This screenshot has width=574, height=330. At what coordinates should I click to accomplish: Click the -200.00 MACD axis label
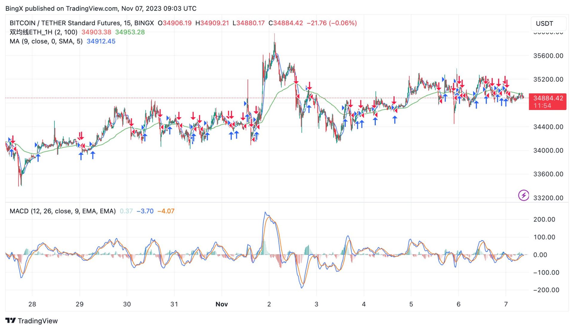tap(546, 290)
